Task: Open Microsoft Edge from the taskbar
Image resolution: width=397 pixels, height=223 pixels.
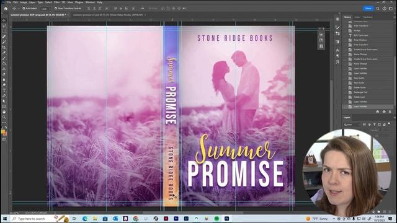Action: (85, 219)
